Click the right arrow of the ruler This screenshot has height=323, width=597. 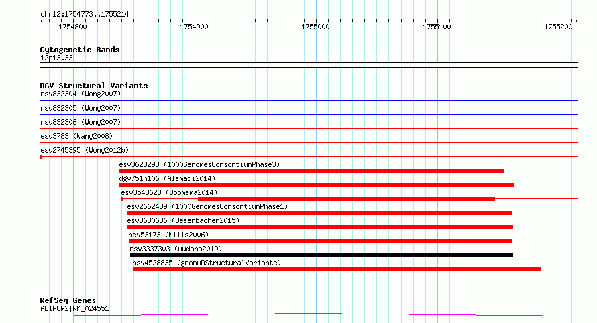(x=576, y=21)
